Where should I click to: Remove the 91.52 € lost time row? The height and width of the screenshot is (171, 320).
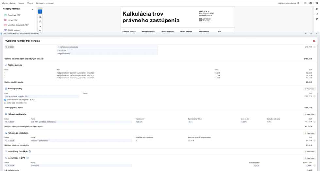314,140
